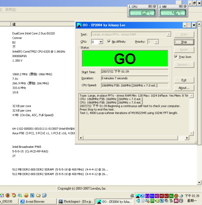
Task: Click the log horizontal scrollbar right arrow
Action: (x=187, y=138)
